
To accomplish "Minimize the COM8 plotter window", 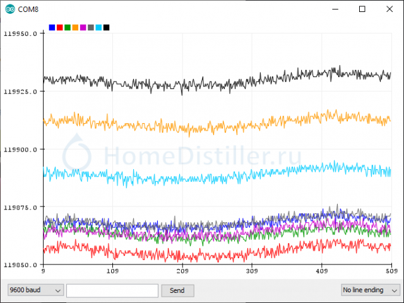I will [x=333, y=9].
